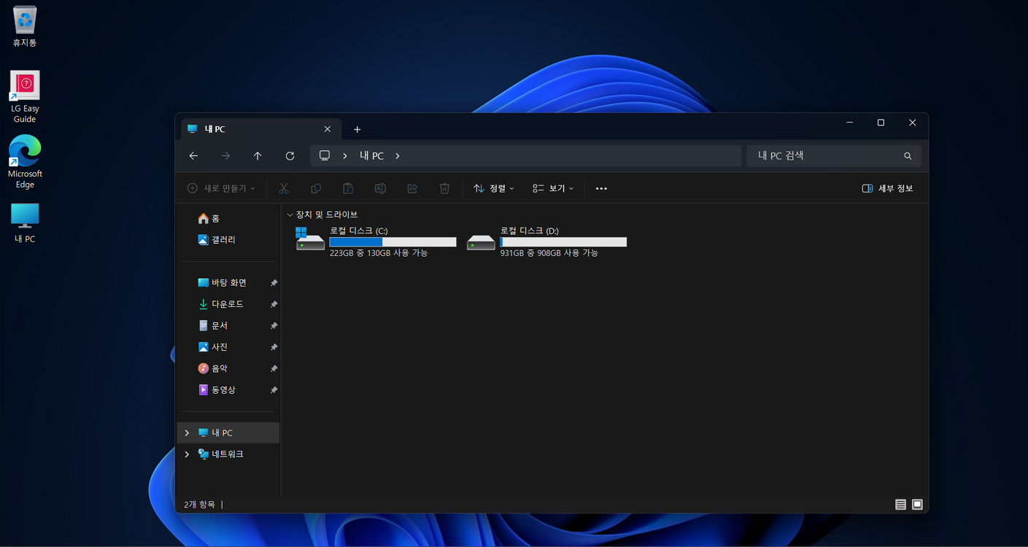Viewport: 1028px width, 547px height.
Task: Open the new tab plus button
Action: pyautogui.click(x=357, y=129)
